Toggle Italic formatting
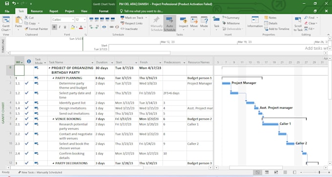This screenshot has width=332, height=177. (x=60, y=27)
